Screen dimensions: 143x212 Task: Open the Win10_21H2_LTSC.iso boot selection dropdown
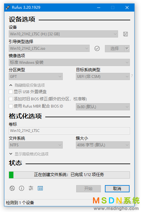point(49,48)
